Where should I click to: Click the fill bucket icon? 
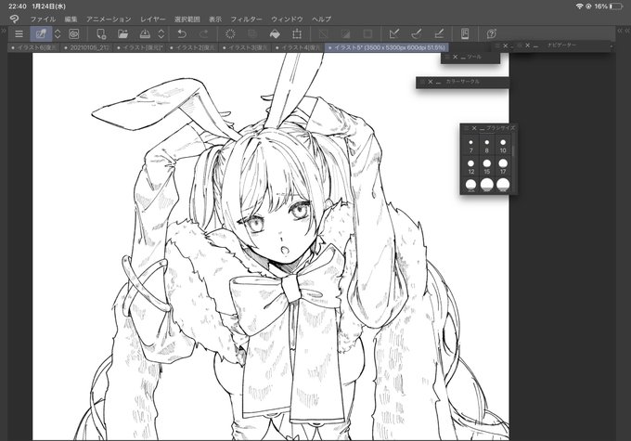pyautogui.click(x=275, y=33)
